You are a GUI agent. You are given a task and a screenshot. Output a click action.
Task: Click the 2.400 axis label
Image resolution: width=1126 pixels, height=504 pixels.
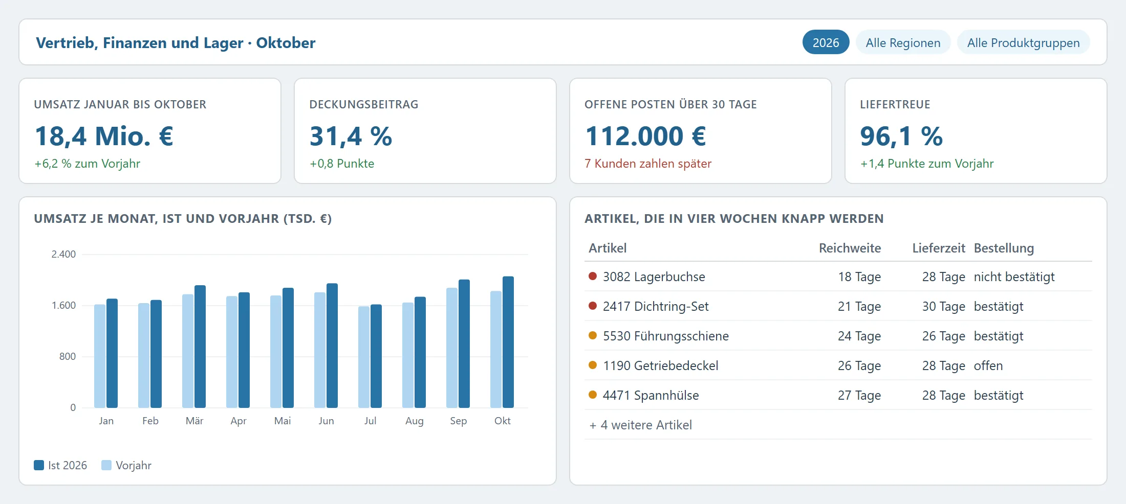[63, 254]
